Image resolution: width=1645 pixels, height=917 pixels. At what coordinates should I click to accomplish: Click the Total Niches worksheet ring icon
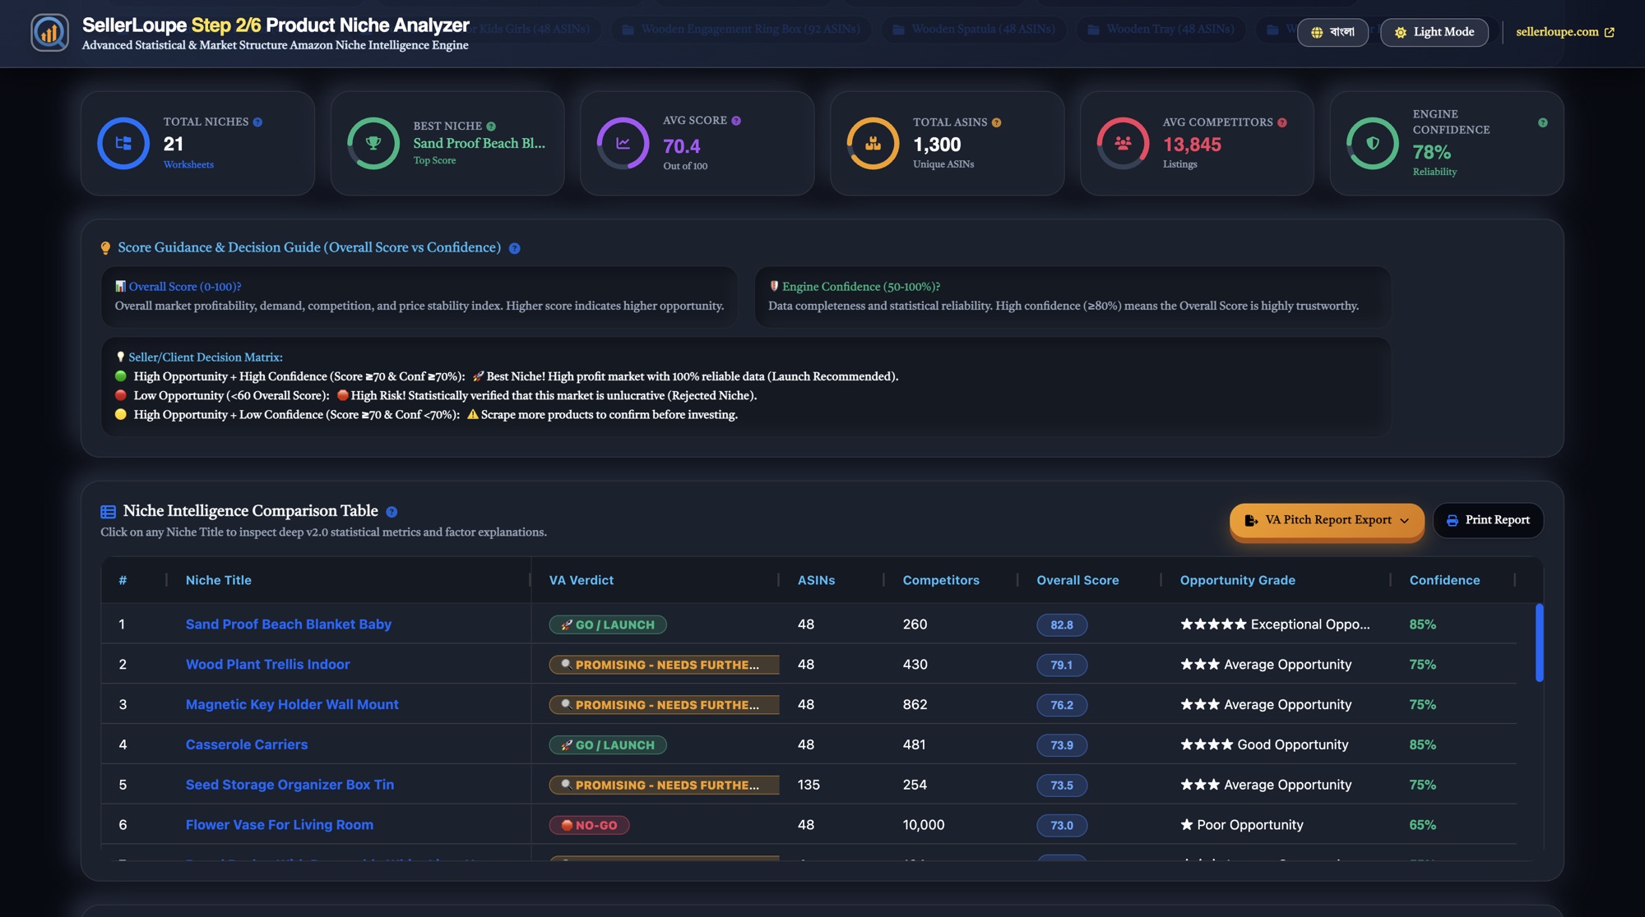[123, 143]
